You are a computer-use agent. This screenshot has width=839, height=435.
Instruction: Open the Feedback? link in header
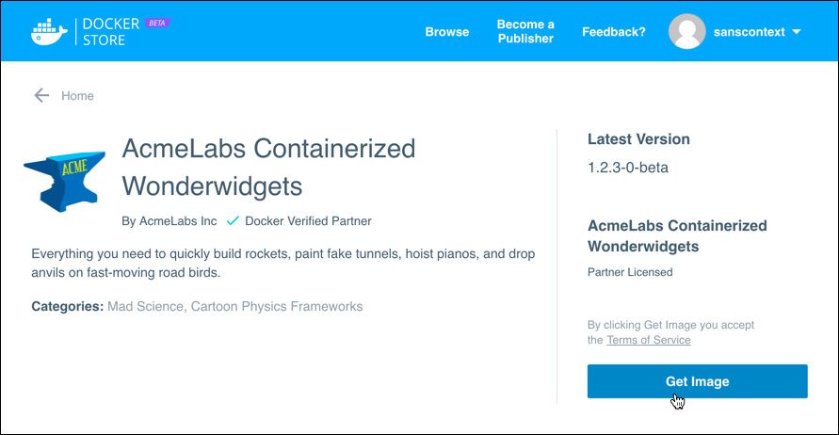pos(613,32)
